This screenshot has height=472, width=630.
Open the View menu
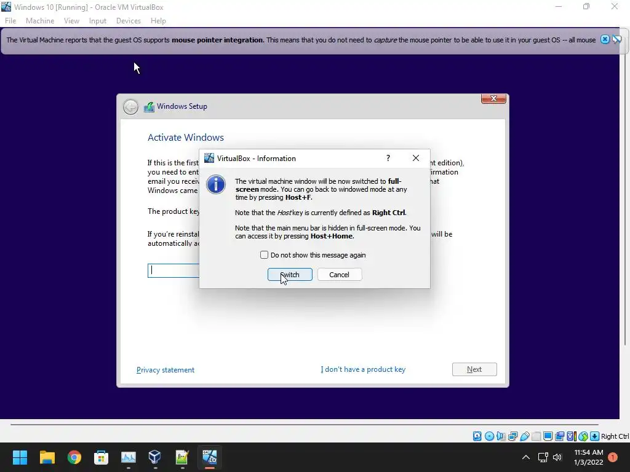pos(71,21)
